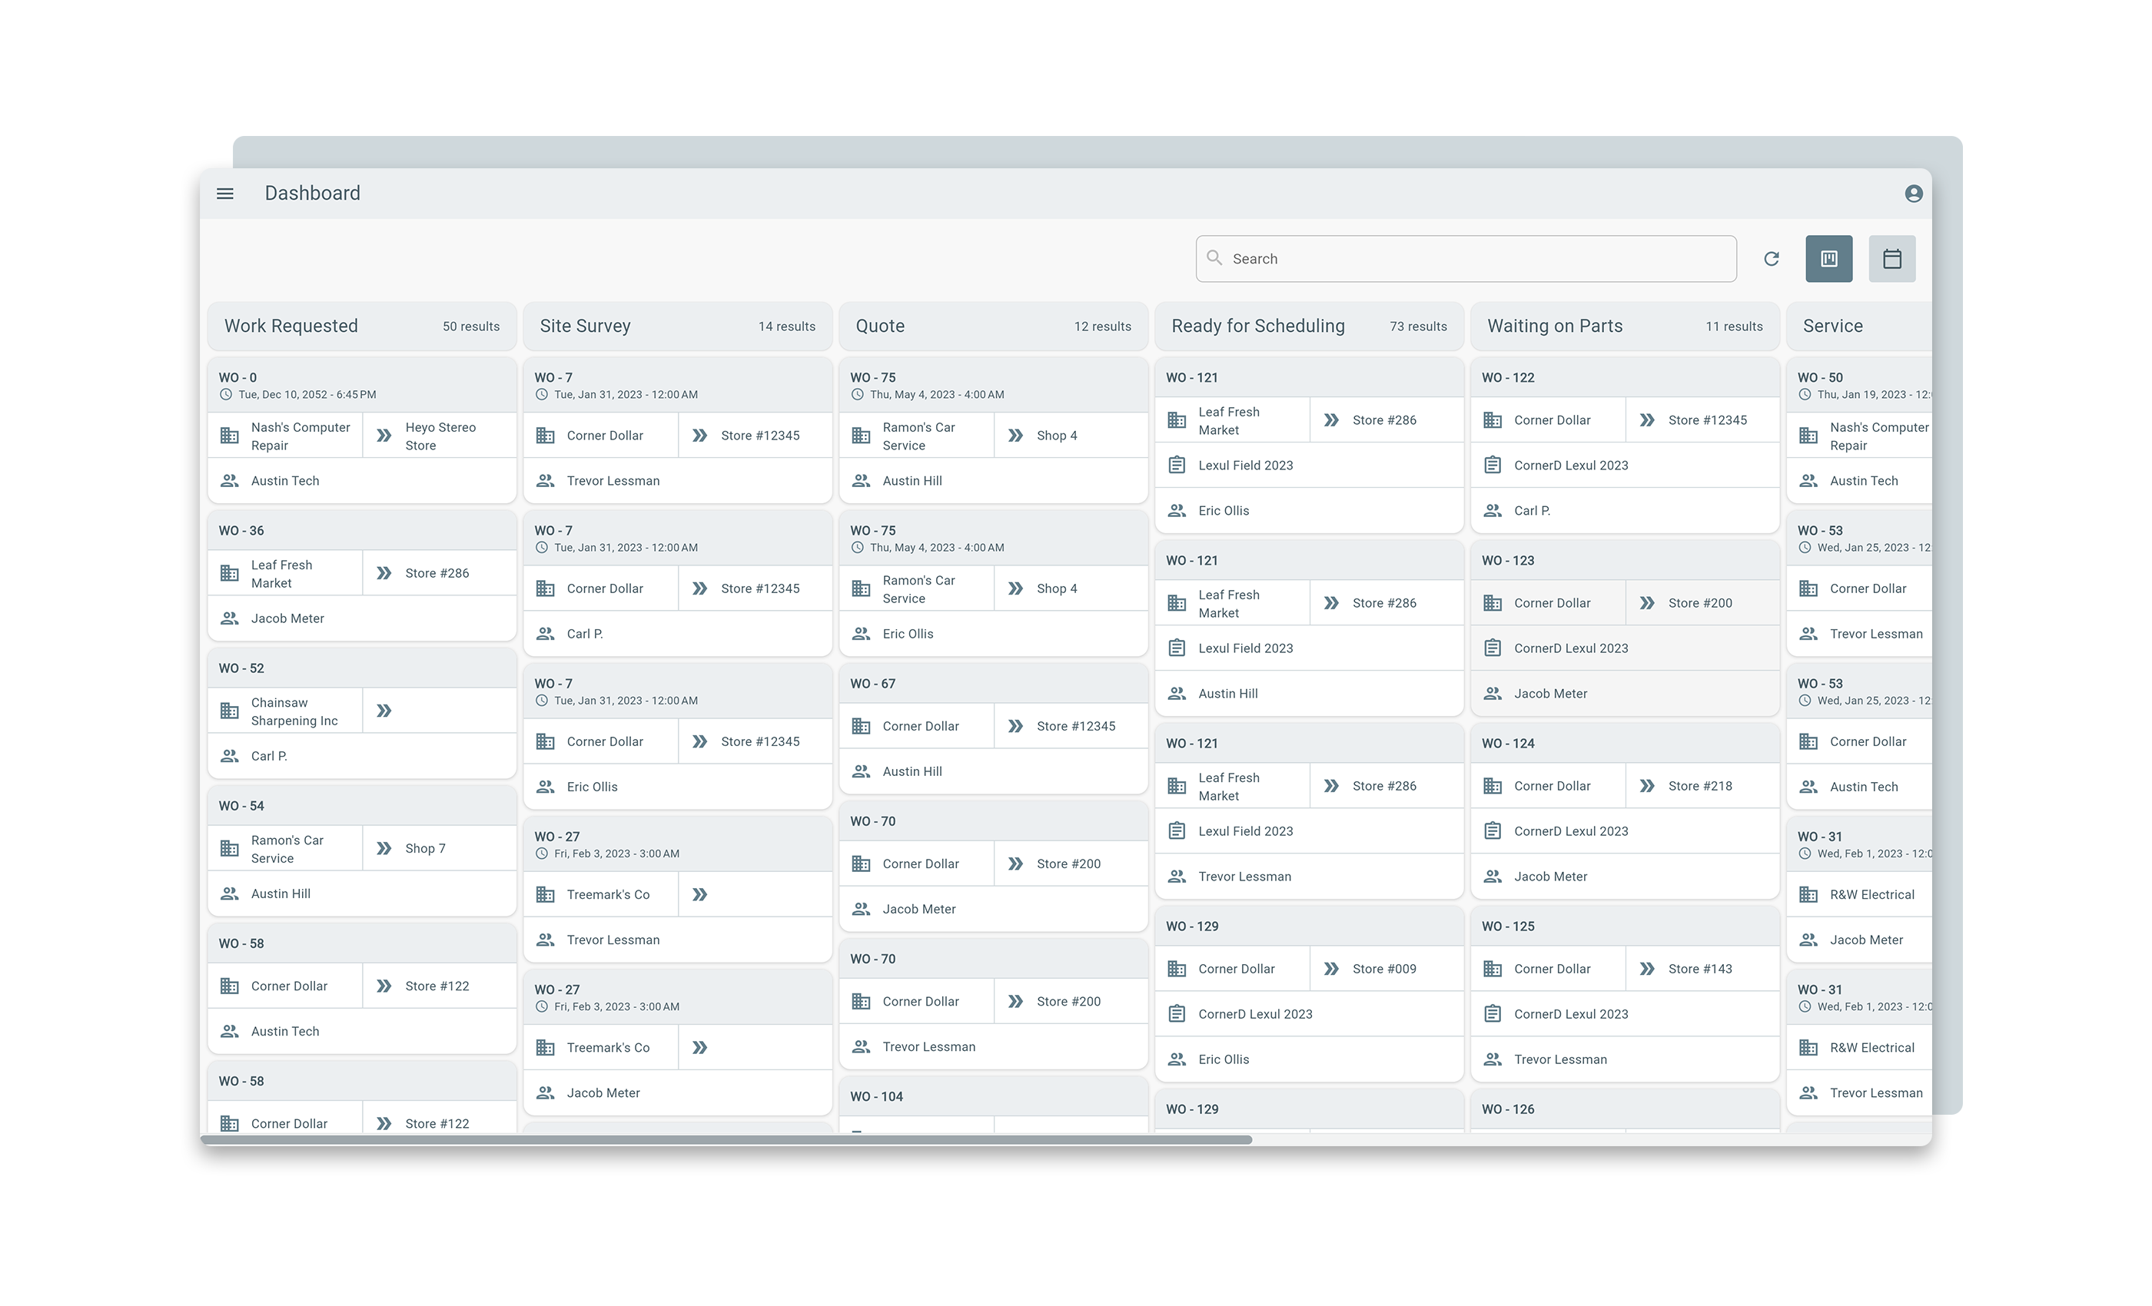Click Store #009 location in WO - 129
Screen dimensions: 2152x1306
point(1384,969)
